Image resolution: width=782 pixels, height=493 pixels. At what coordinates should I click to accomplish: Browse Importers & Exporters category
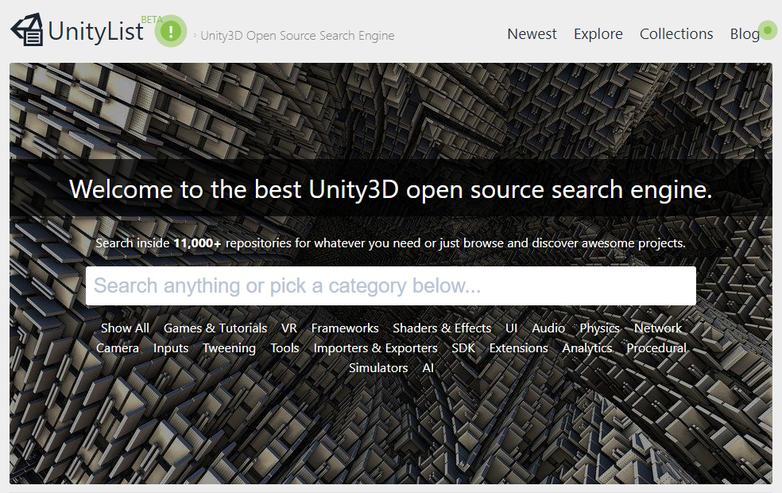pyautogui.click(x=376, y=348)
